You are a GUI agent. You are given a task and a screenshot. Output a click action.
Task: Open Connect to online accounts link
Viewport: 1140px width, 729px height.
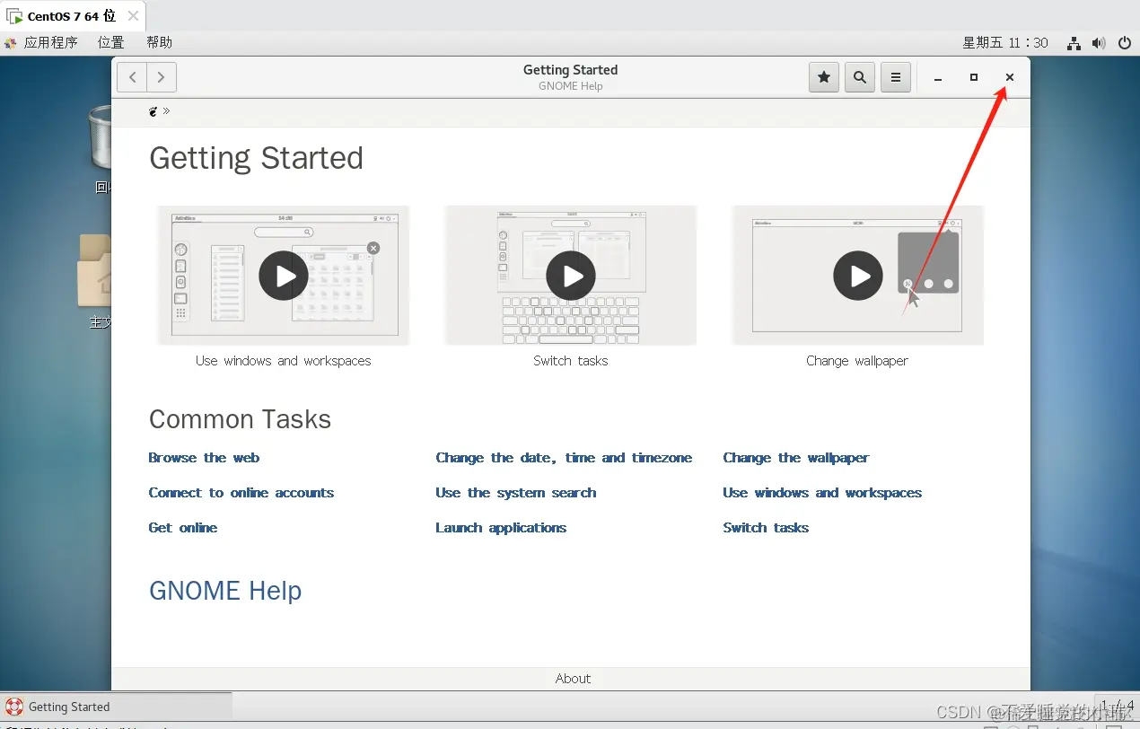(x=241, y=493)
